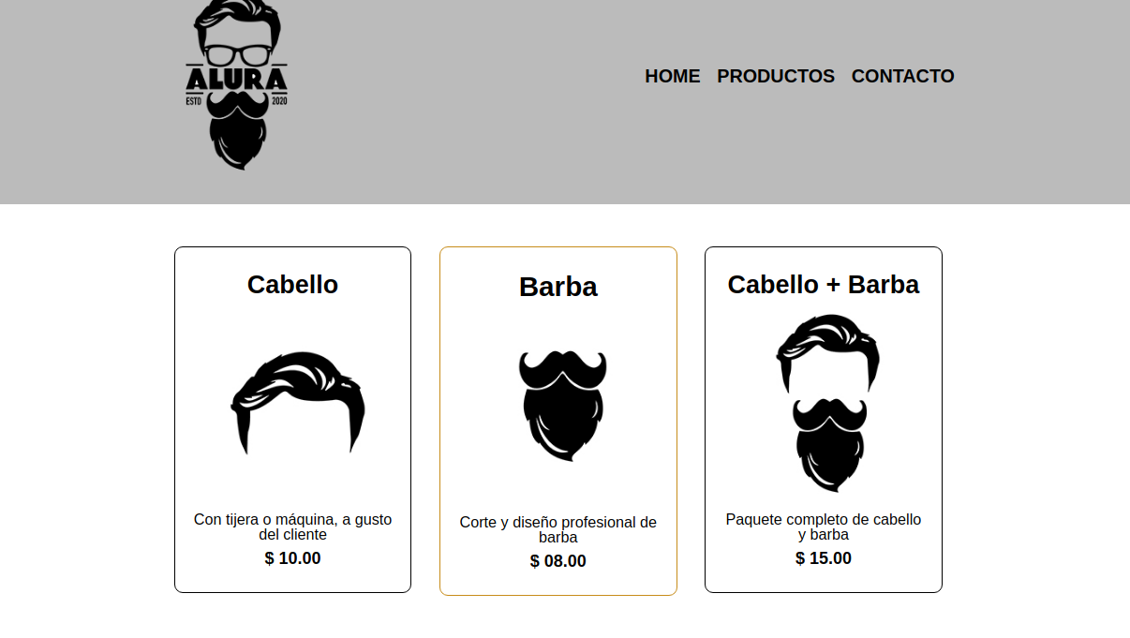Select the Barba heading
The height and width of the screenshot is (638, 1130).
[x=558, y=287]
